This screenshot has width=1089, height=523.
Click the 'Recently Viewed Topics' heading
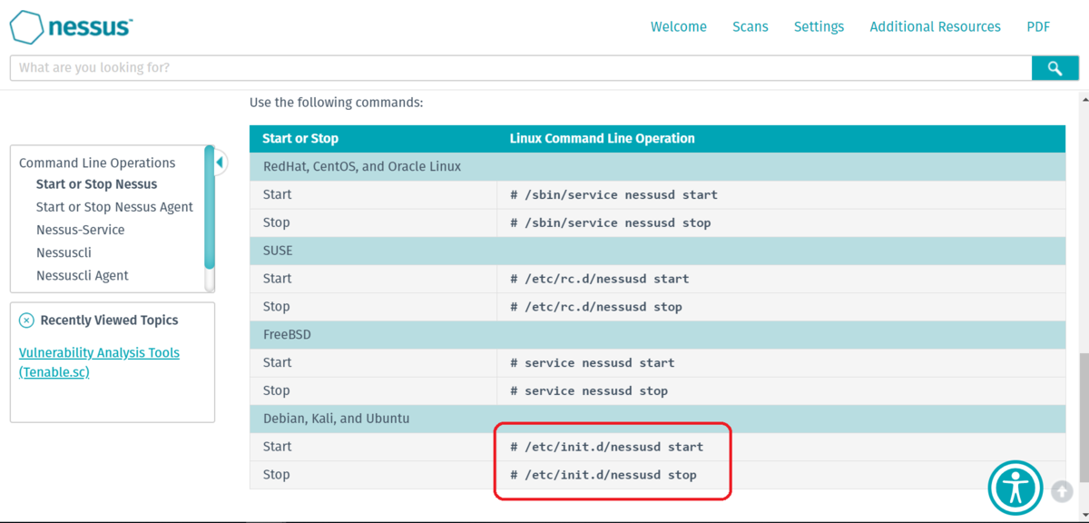(x=109, y=321)
